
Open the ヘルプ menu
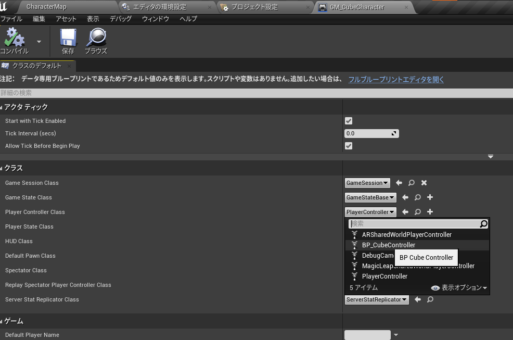[188, 19]
